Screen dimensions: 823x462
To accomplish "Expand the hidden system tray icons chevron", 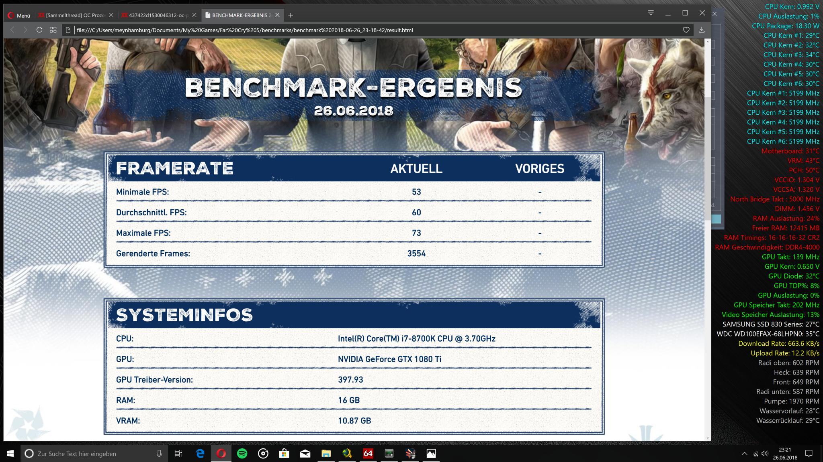I will (744, 454).
